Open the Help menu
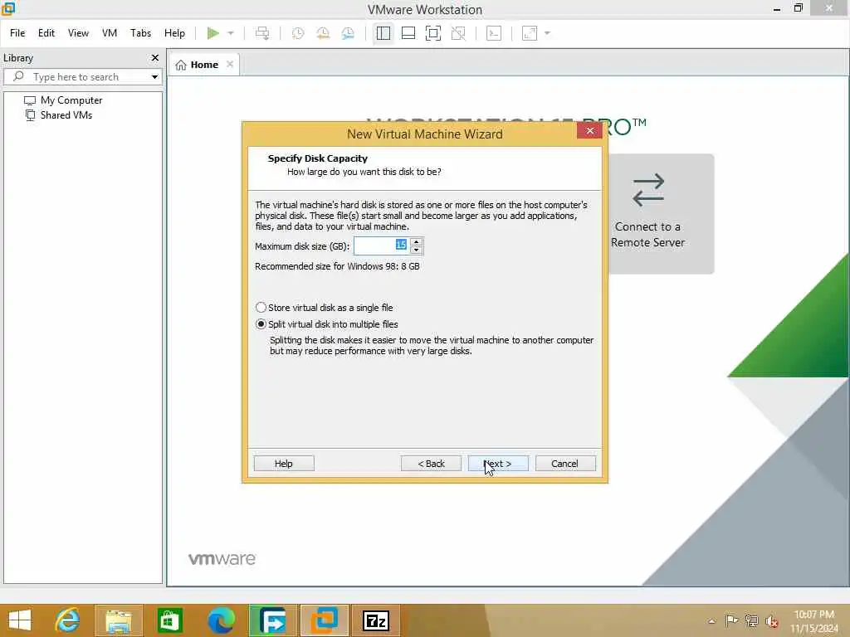The width and height of the screenshot is (850, 637). click(x=174, y=33)
